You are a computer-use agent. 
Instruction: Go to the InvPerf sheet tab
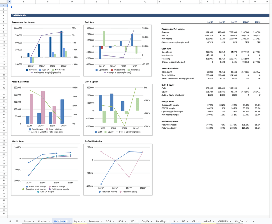[207, 221]
